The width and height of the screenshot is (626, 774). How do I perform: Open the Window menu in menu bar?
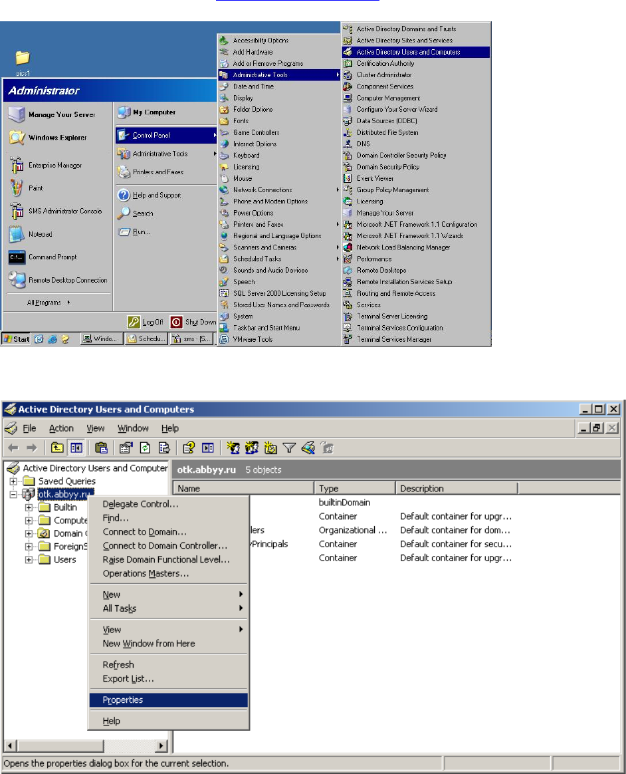pos(133,428)
